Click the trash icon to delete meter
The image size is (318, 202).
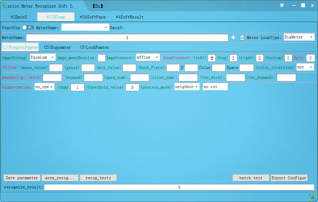pyautogui.click(x=242, y=38)
